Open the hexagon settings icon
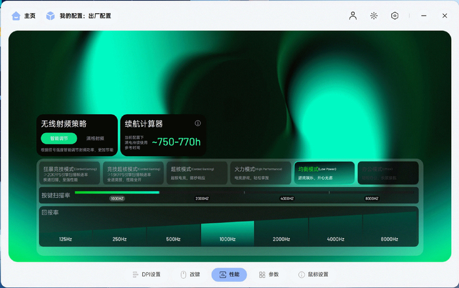 395,16
